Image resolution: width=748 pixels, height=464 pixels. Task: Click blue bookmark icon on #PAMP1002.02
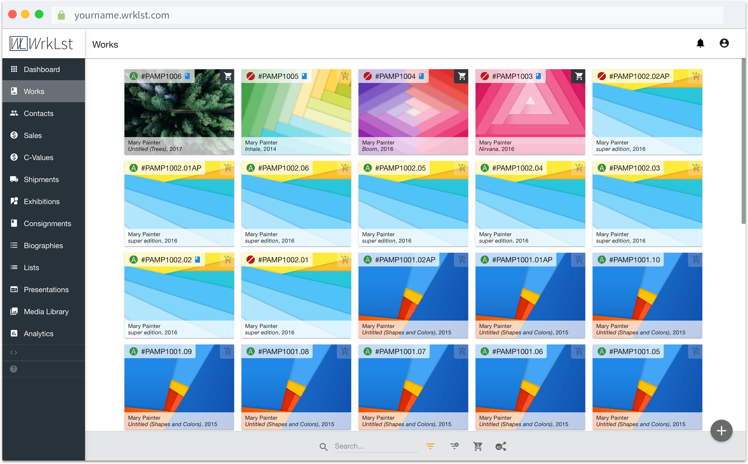(x=197, y=259)
